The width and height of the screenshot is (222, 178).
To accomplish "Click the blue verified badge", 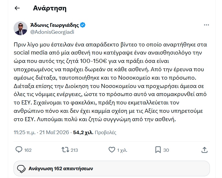I will (x=83, y=25).
